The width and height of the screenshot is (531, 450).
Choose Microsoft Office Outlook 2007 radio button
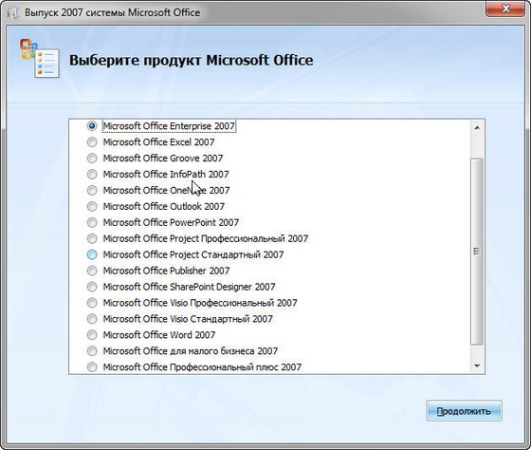pos(92,206)
